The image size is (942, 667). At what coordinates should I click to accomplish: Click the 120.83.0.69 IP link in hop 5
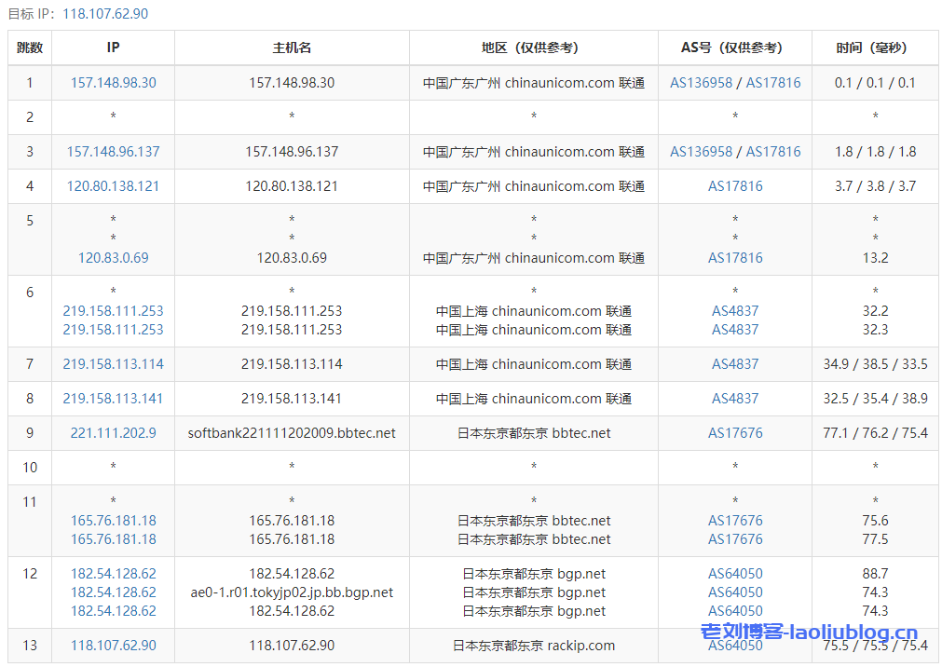click(113, 257)
